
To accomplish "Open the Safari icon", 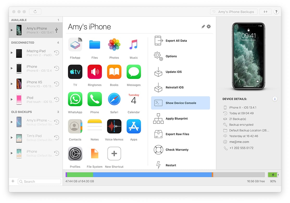I will 114,99.
